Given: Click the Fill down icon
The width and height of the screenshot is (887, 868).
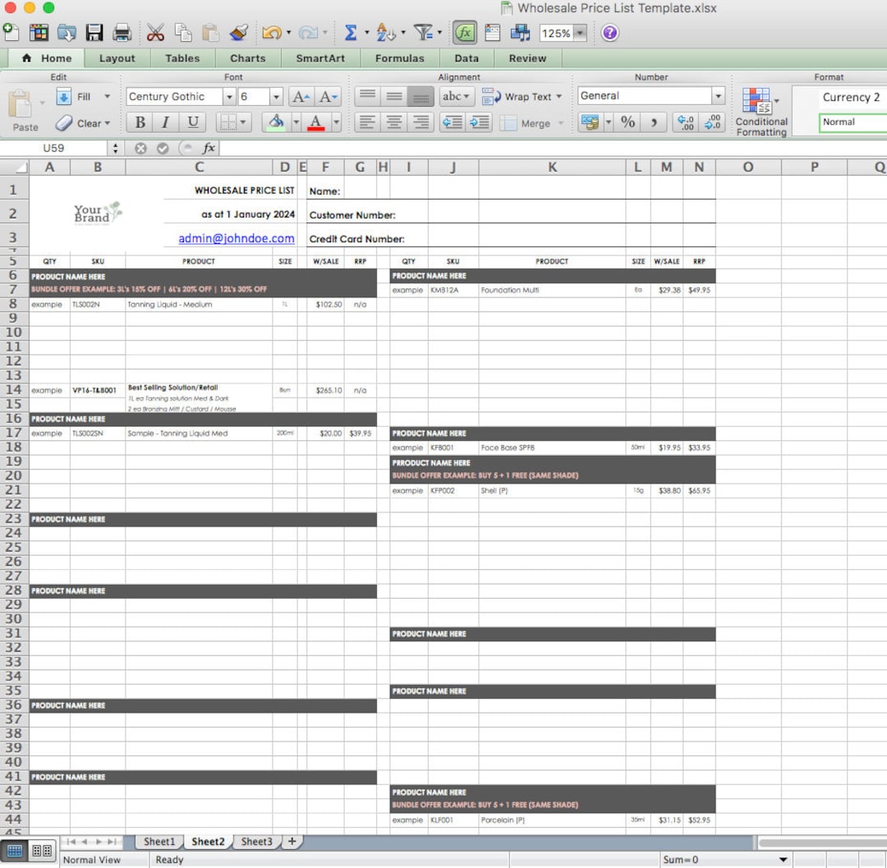Looking at the screenshot, I should pos(63,97).
